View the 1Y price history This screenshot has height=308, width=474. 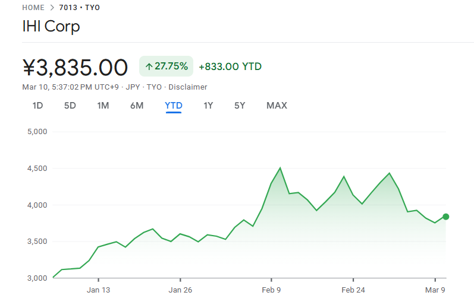[x=208, y=106]
